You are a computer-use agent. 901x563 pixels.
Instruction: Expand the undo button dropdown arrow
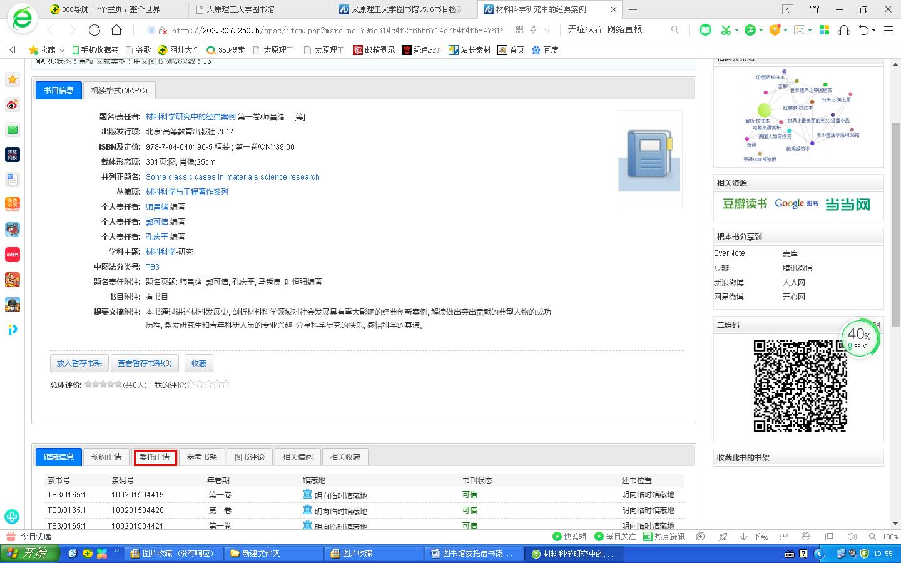[x=875, y=30]
